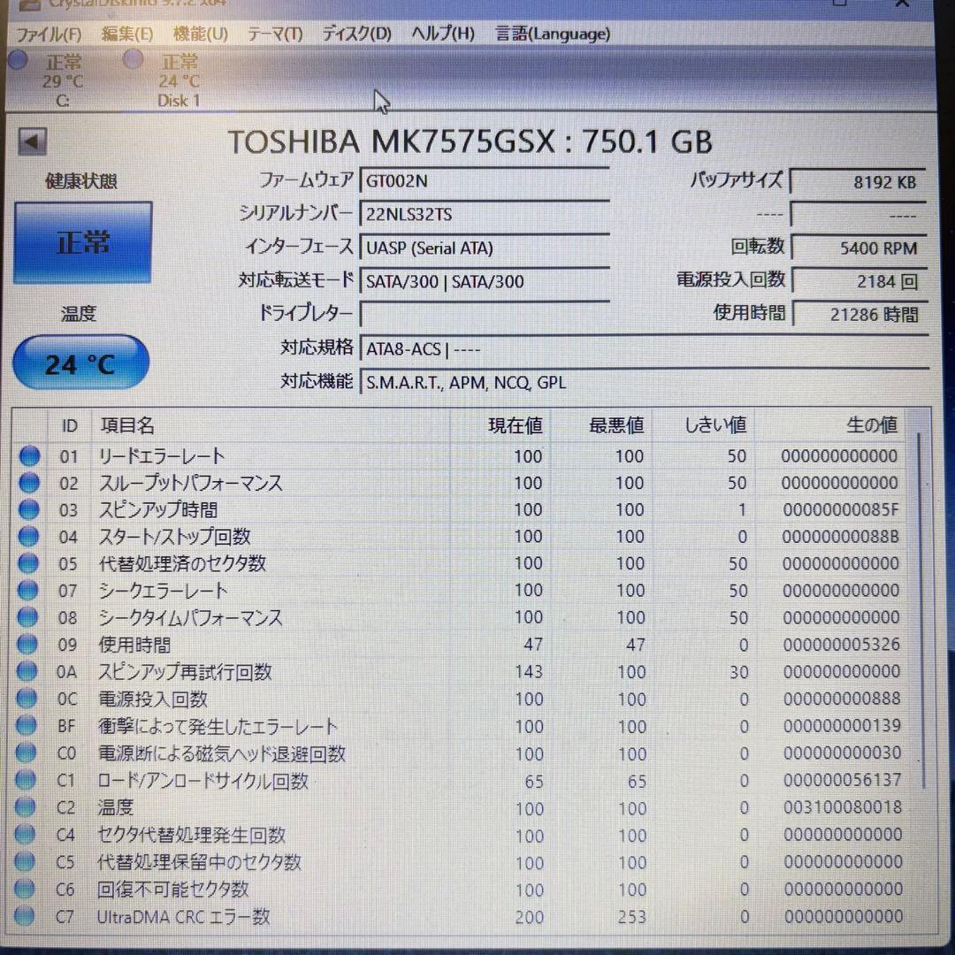
Task: Click the standard field ATA8-ACS
Action: [644, 349]
